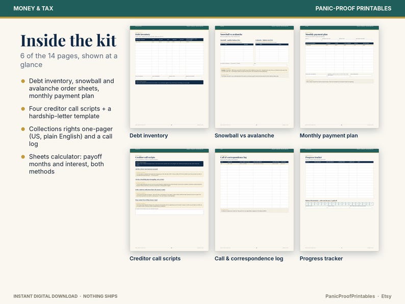
Task: Open the Monthly payment plan page thumbnail
Action: pos(339,77)
